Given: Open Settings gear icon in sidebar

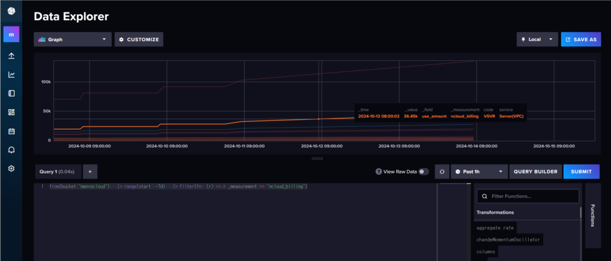Looking at the screenshot, I should coord(11,169).
